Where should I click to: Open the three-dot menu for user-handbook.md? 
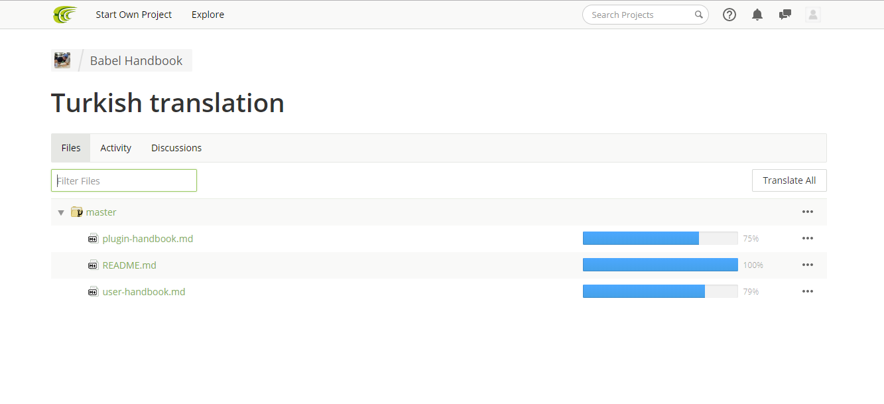807,291
